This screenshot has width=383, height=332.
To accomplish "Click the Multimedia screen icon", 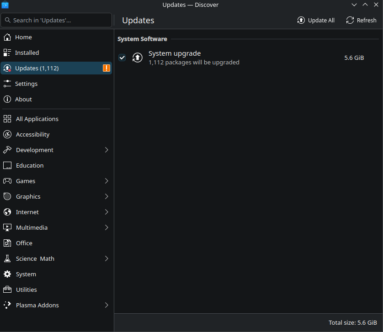I will click(7, 227).
